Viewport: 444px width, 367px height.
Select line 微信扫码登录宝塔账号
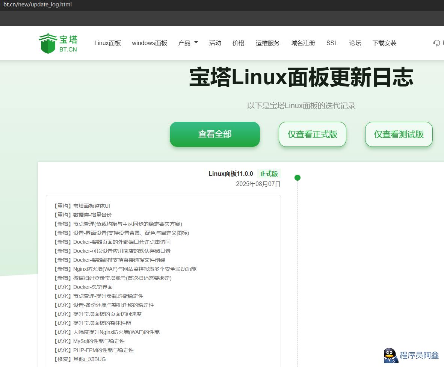point(112,278)
